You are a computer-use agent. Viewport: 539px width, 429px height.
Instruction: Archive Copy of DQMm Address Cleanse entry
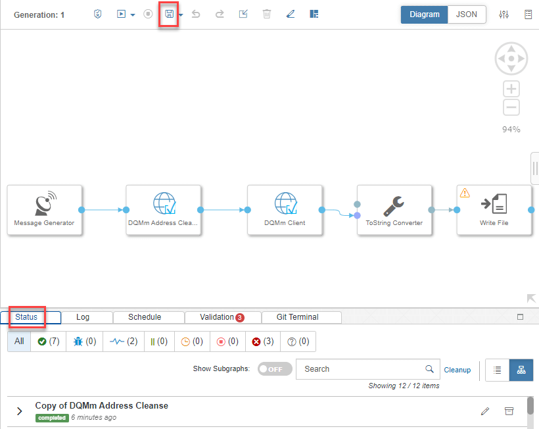point(509,411)
